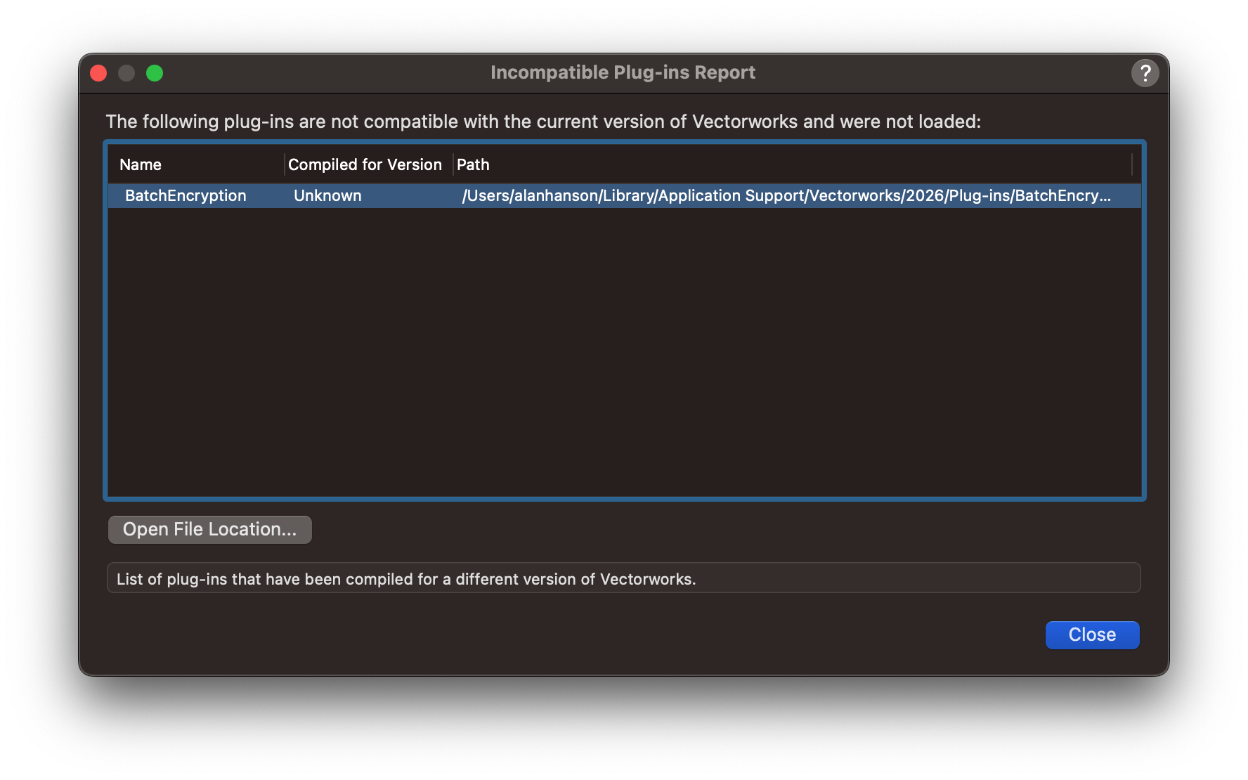Click the Path column header
This screenshot has height=780, width=1248.
[473, 164]
